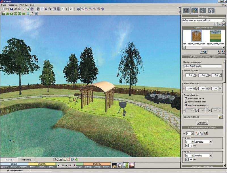The height and width of the screenshot is (173, 227).
Task: Click the Open folder toolbar icon
Action: coord(7,9)
